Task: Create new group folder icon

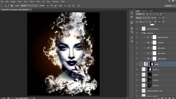Action: (x=169, y=98)
